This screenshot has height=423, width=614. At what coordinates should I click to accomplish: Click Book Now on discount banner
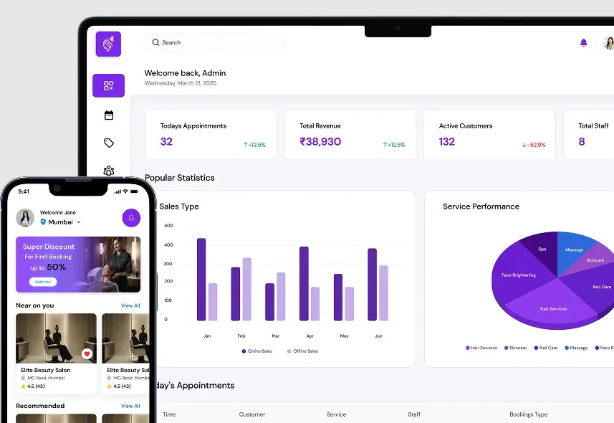coord(43,282)
